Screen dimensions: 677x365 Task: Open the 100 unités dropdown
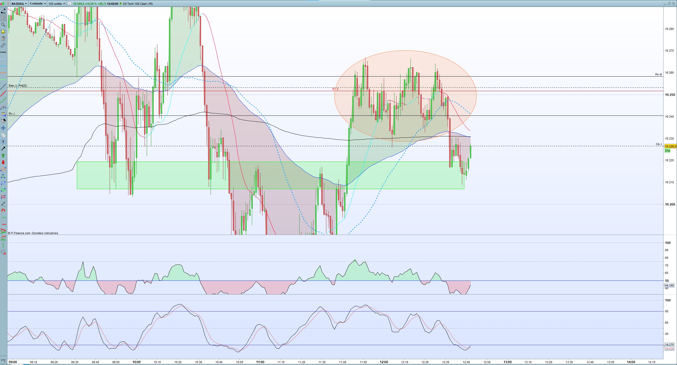coord(57,4)
